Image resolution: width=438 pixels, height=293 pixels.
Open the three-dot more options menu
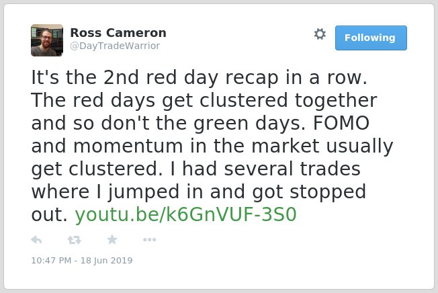coord(149,240)
